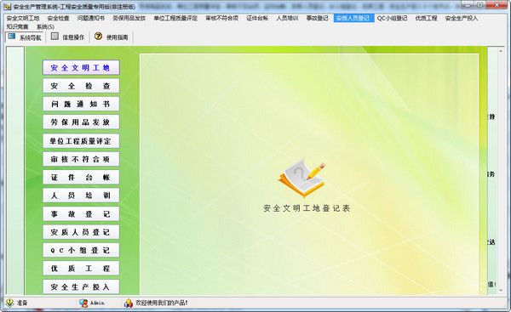Select the highlighted 安质人员登记 menu
511x312 pixels.
[353, 18]
